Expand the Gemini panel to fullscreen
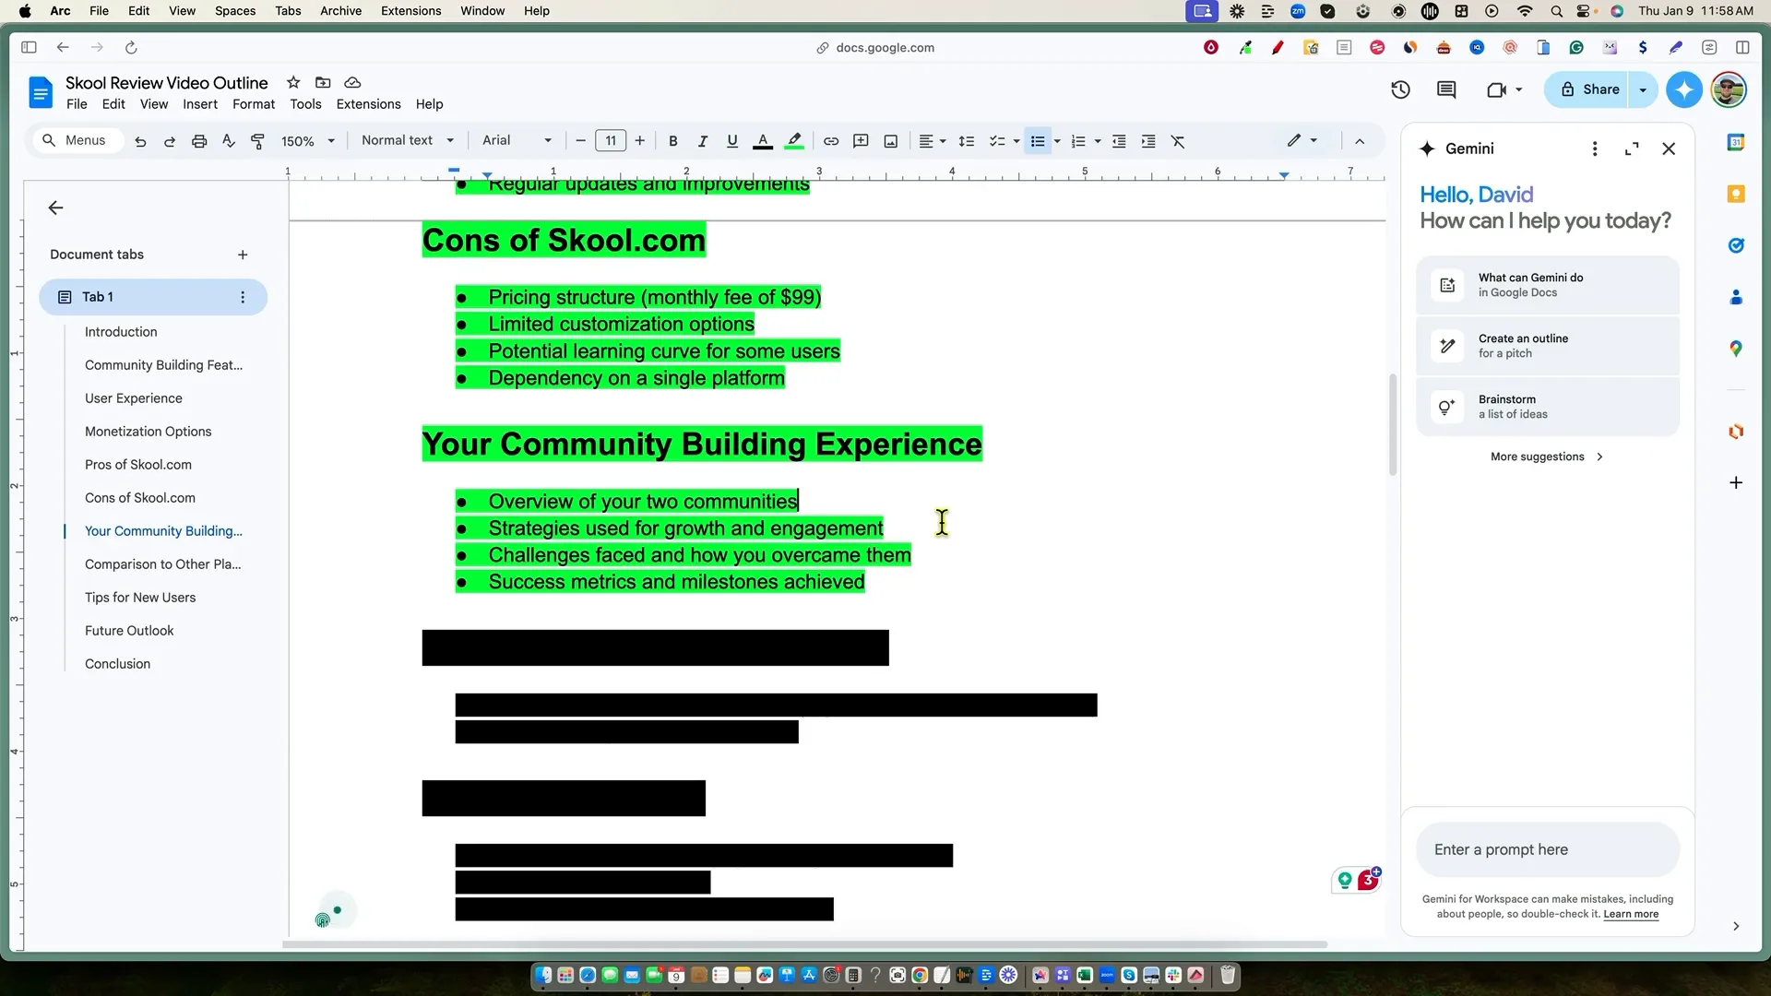 click(1632, 148)
